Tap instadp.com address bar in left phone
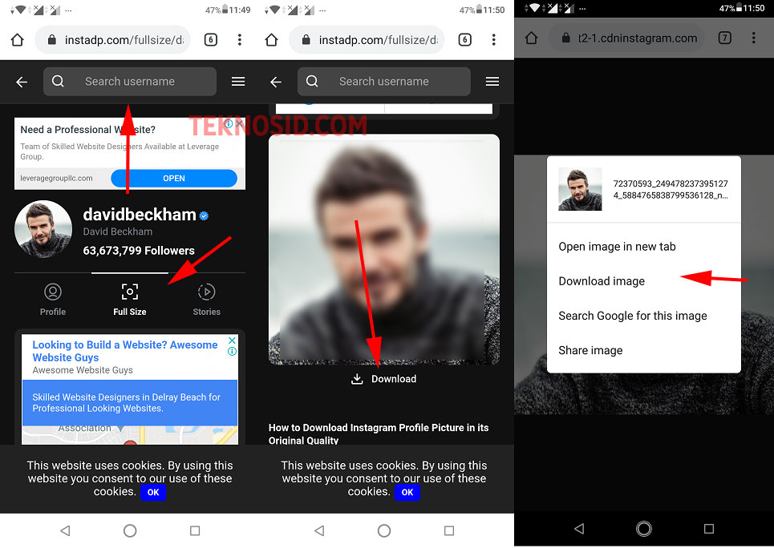The image size is (774, 548). click(x=113, y=39)
